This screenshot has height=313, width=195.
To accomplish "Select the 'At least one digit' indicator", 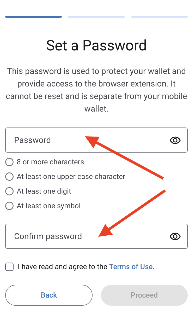I will [9, 191].
